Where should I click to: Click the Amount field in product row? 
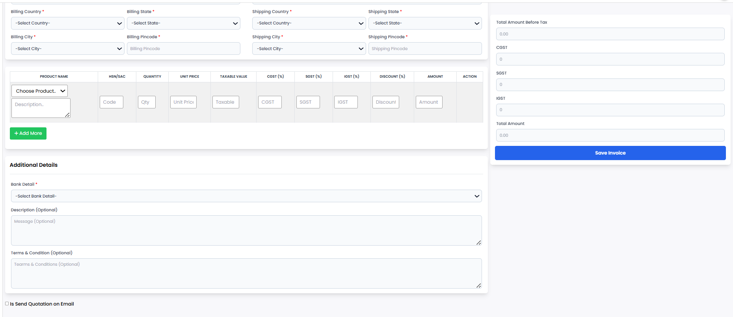click(429, 102)
